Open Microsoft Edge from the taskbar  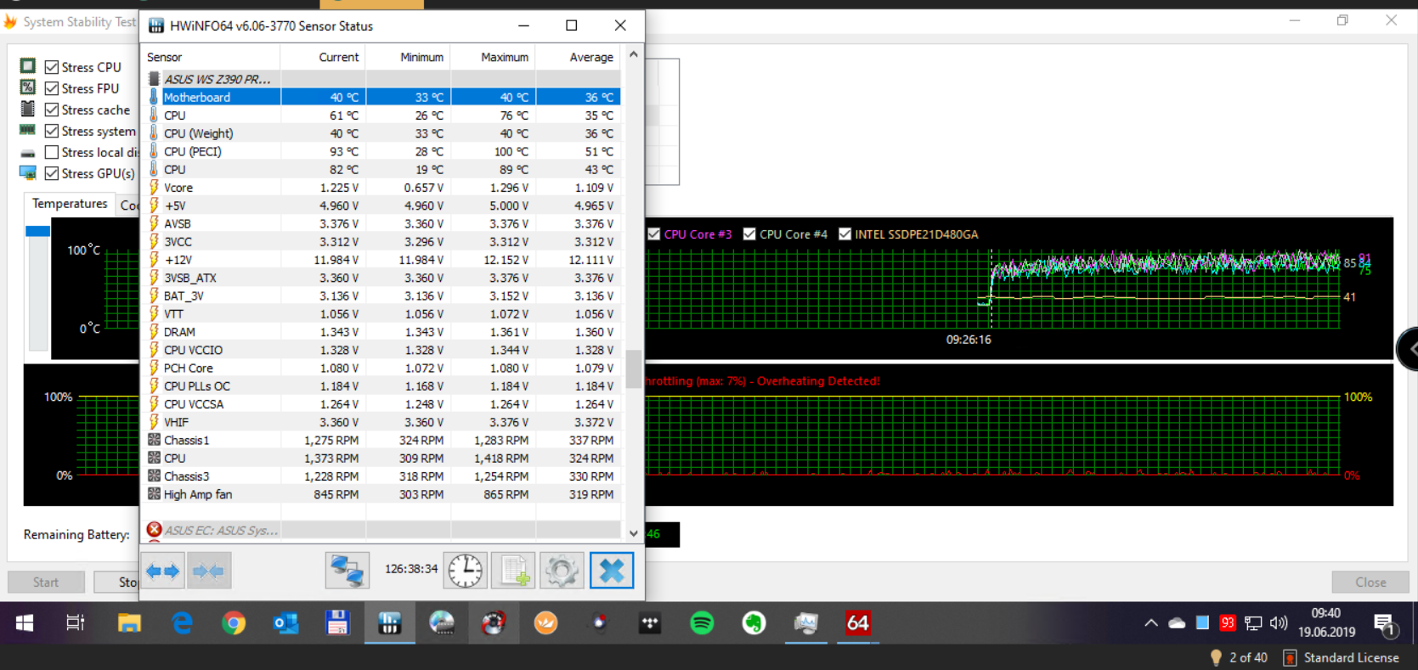tap(182, 623)
